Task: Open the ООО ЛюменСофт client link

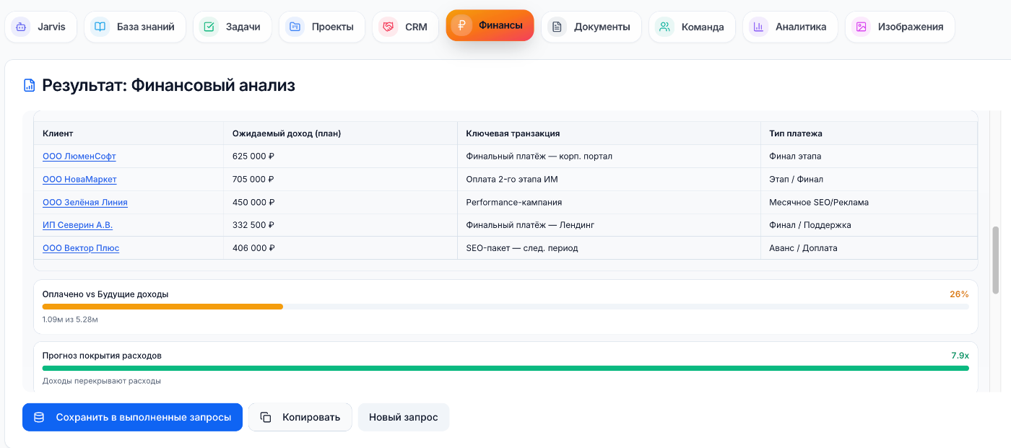Action: [79, 156]
